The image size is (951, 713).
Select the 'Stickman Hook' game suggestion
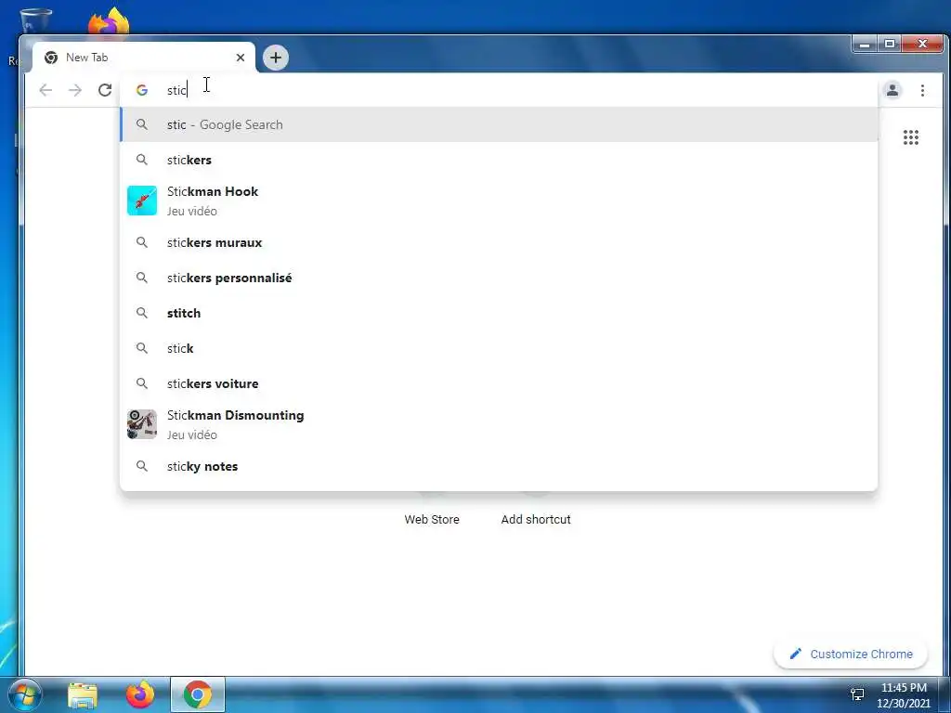pyautogui.click(x=499, y=201)
